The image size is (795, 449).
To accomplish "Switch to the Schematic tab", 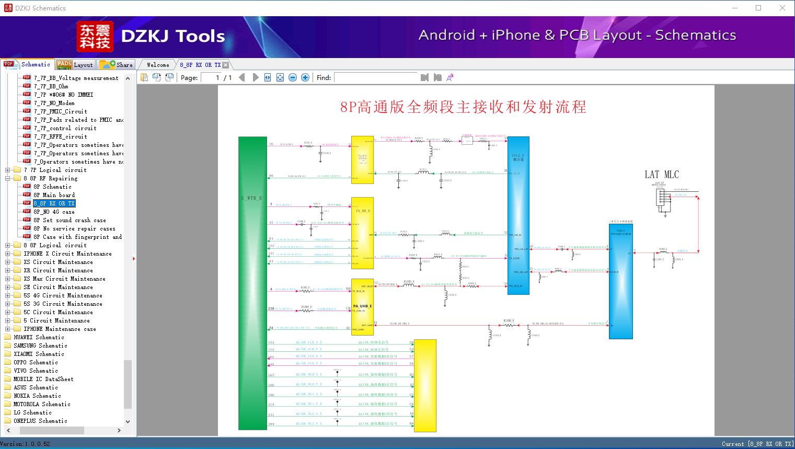I will (x=27, y=64).
